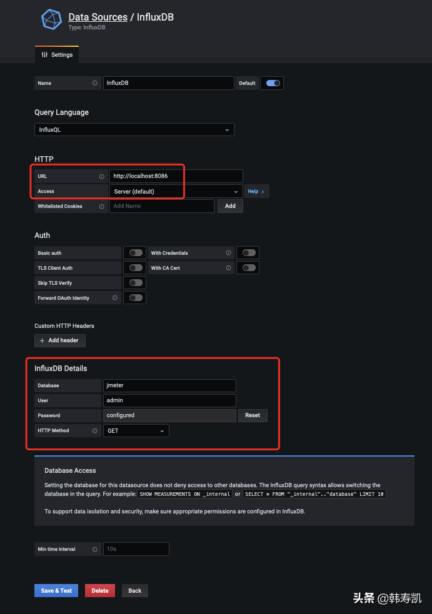This screenshot has height=614, width=432.
Task: Click the sliders icon on the Settings tab
Action: click(44, 54)
